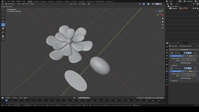Toggle Collection visibility eye in outliner
199x112 pixels.
(x=195, y=8)
